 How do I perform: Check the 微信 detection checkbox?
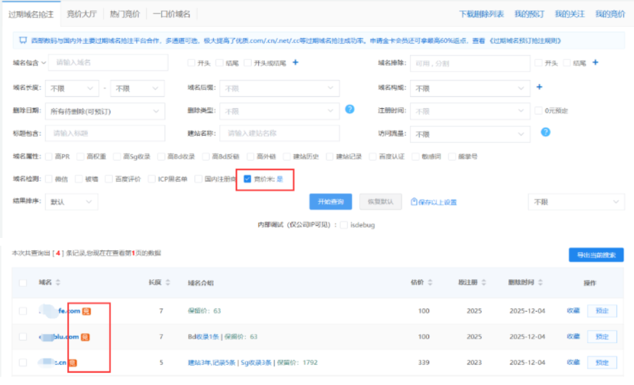[49, 179]
